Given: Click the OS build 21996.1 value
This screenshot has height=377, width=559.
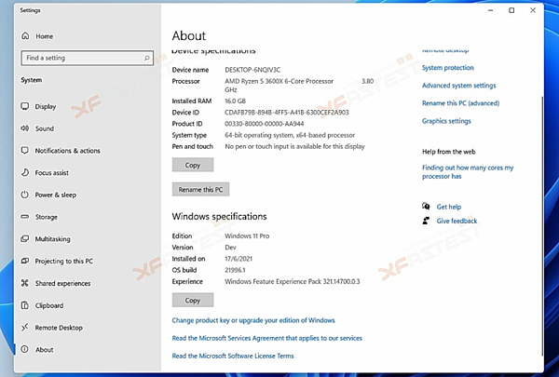Looking at the screenshot, I should point(235,270).
